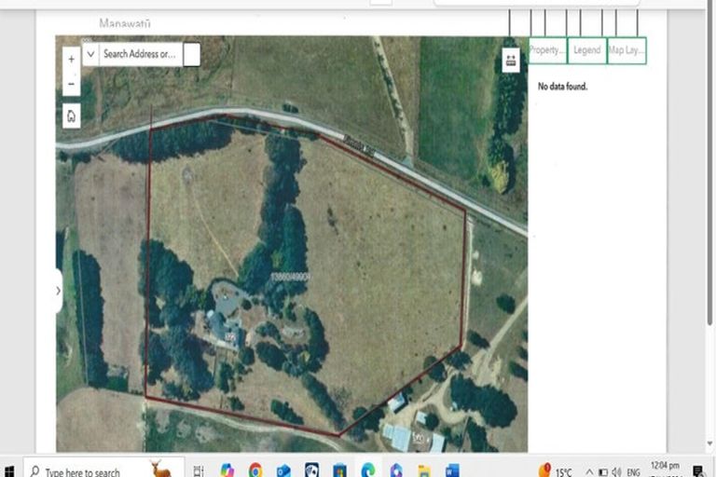Click the measurement tool icon on map
Image resolution: width=716 pixels, height=477 pixels.
coord(511,60)
